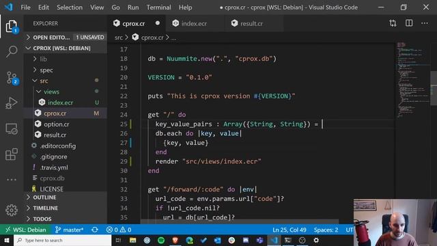This screenshot has height=246, width=437.
Task: Open the View menu
Action: tap(97, 8)
